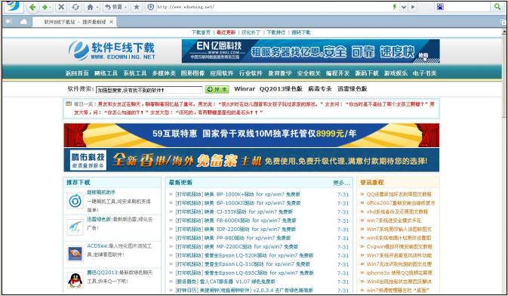Click the 软件搜索 search text field

click(149, 90)
